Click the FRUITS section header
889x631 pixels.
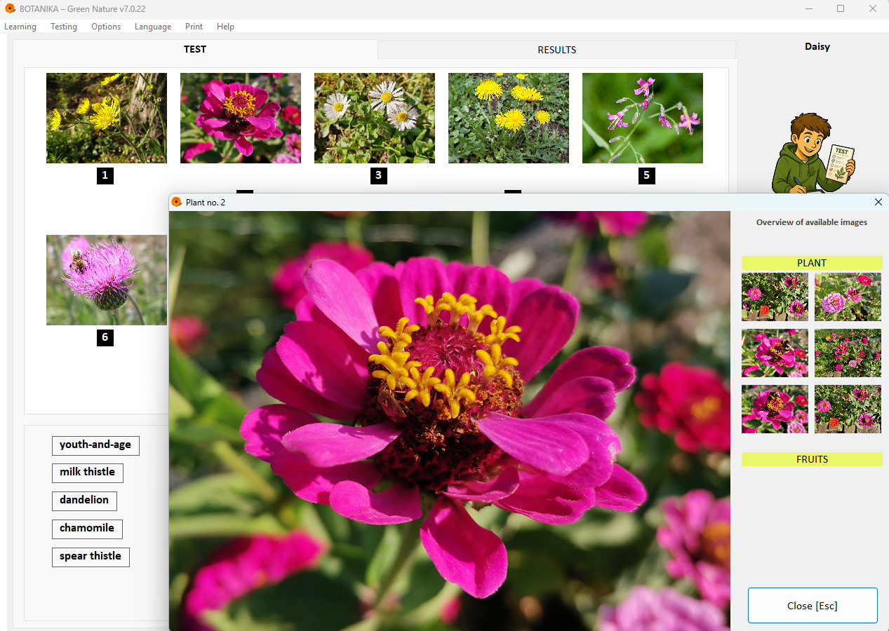[812, 459]
